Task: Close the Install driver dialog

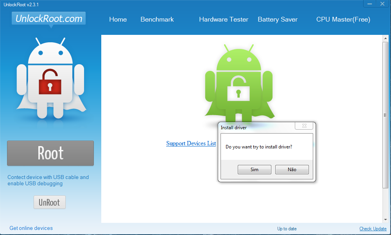Action: (304, 126)
